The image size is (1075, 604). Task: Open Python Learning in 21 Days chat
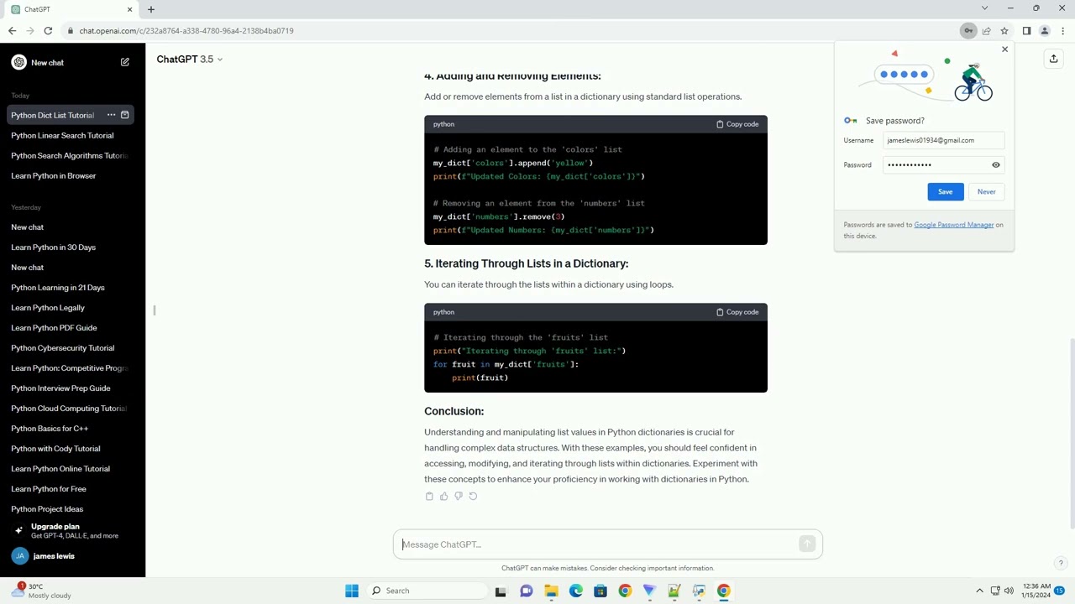(x=58, y=288)
